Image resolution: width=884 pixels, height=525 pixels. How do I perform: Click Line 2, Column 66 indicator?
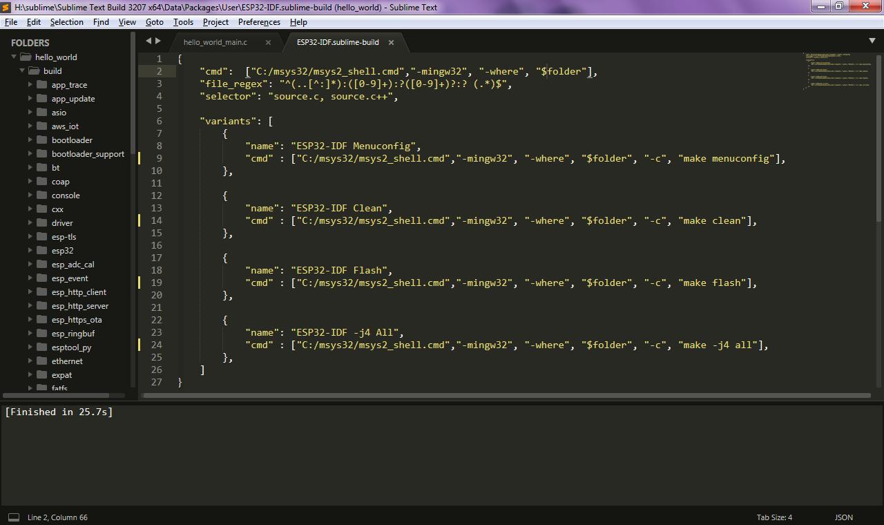point(57,517)
